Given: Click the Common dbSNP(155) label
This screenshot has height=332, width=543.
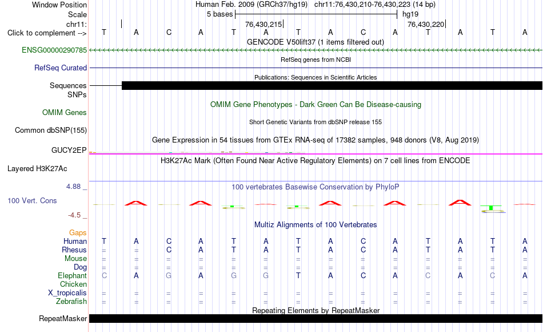Looking at the screenshot, I should click(50, 130).
